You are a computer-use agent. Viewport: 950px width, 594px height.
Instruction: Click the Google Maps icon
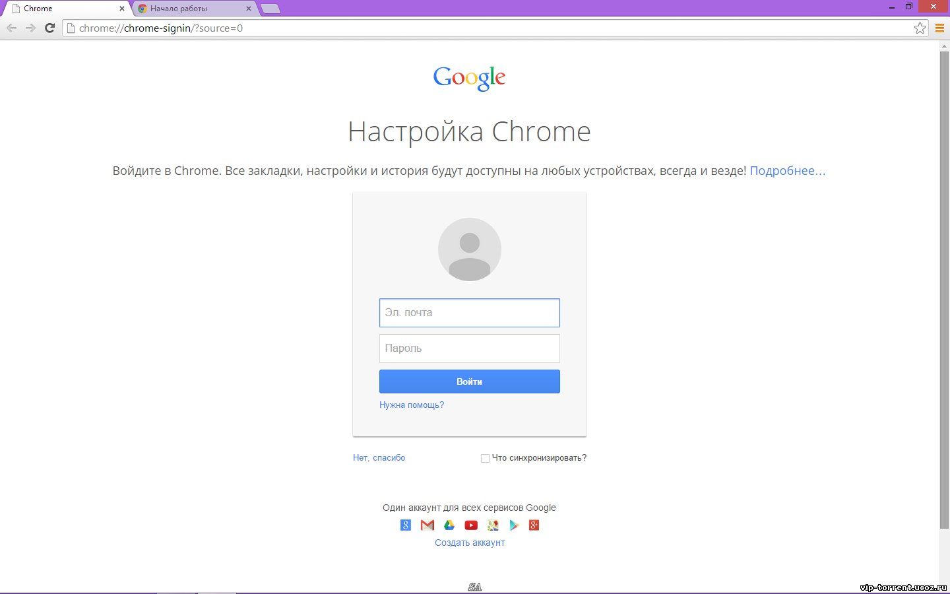[x=493, y=525]
